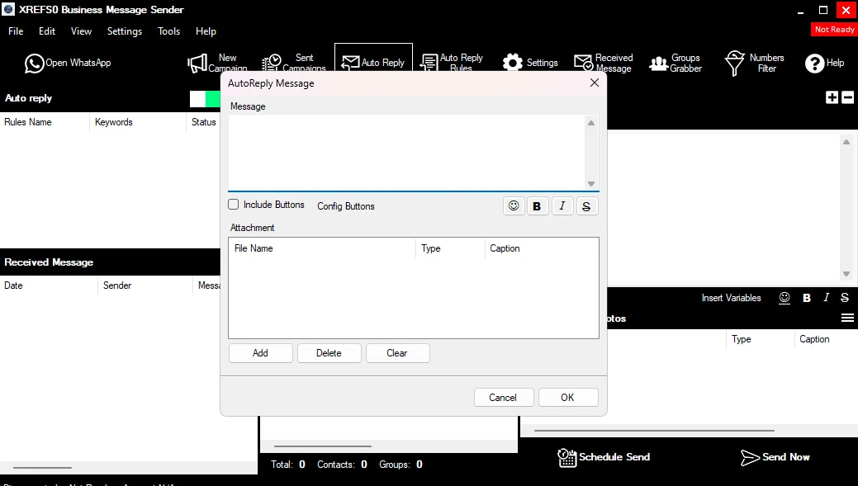Click inside the Message text box

tap(406, 153)
